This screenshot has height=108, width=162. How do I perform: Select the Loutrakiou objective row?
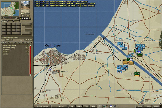pyautogui.click(x=16, y=50)
